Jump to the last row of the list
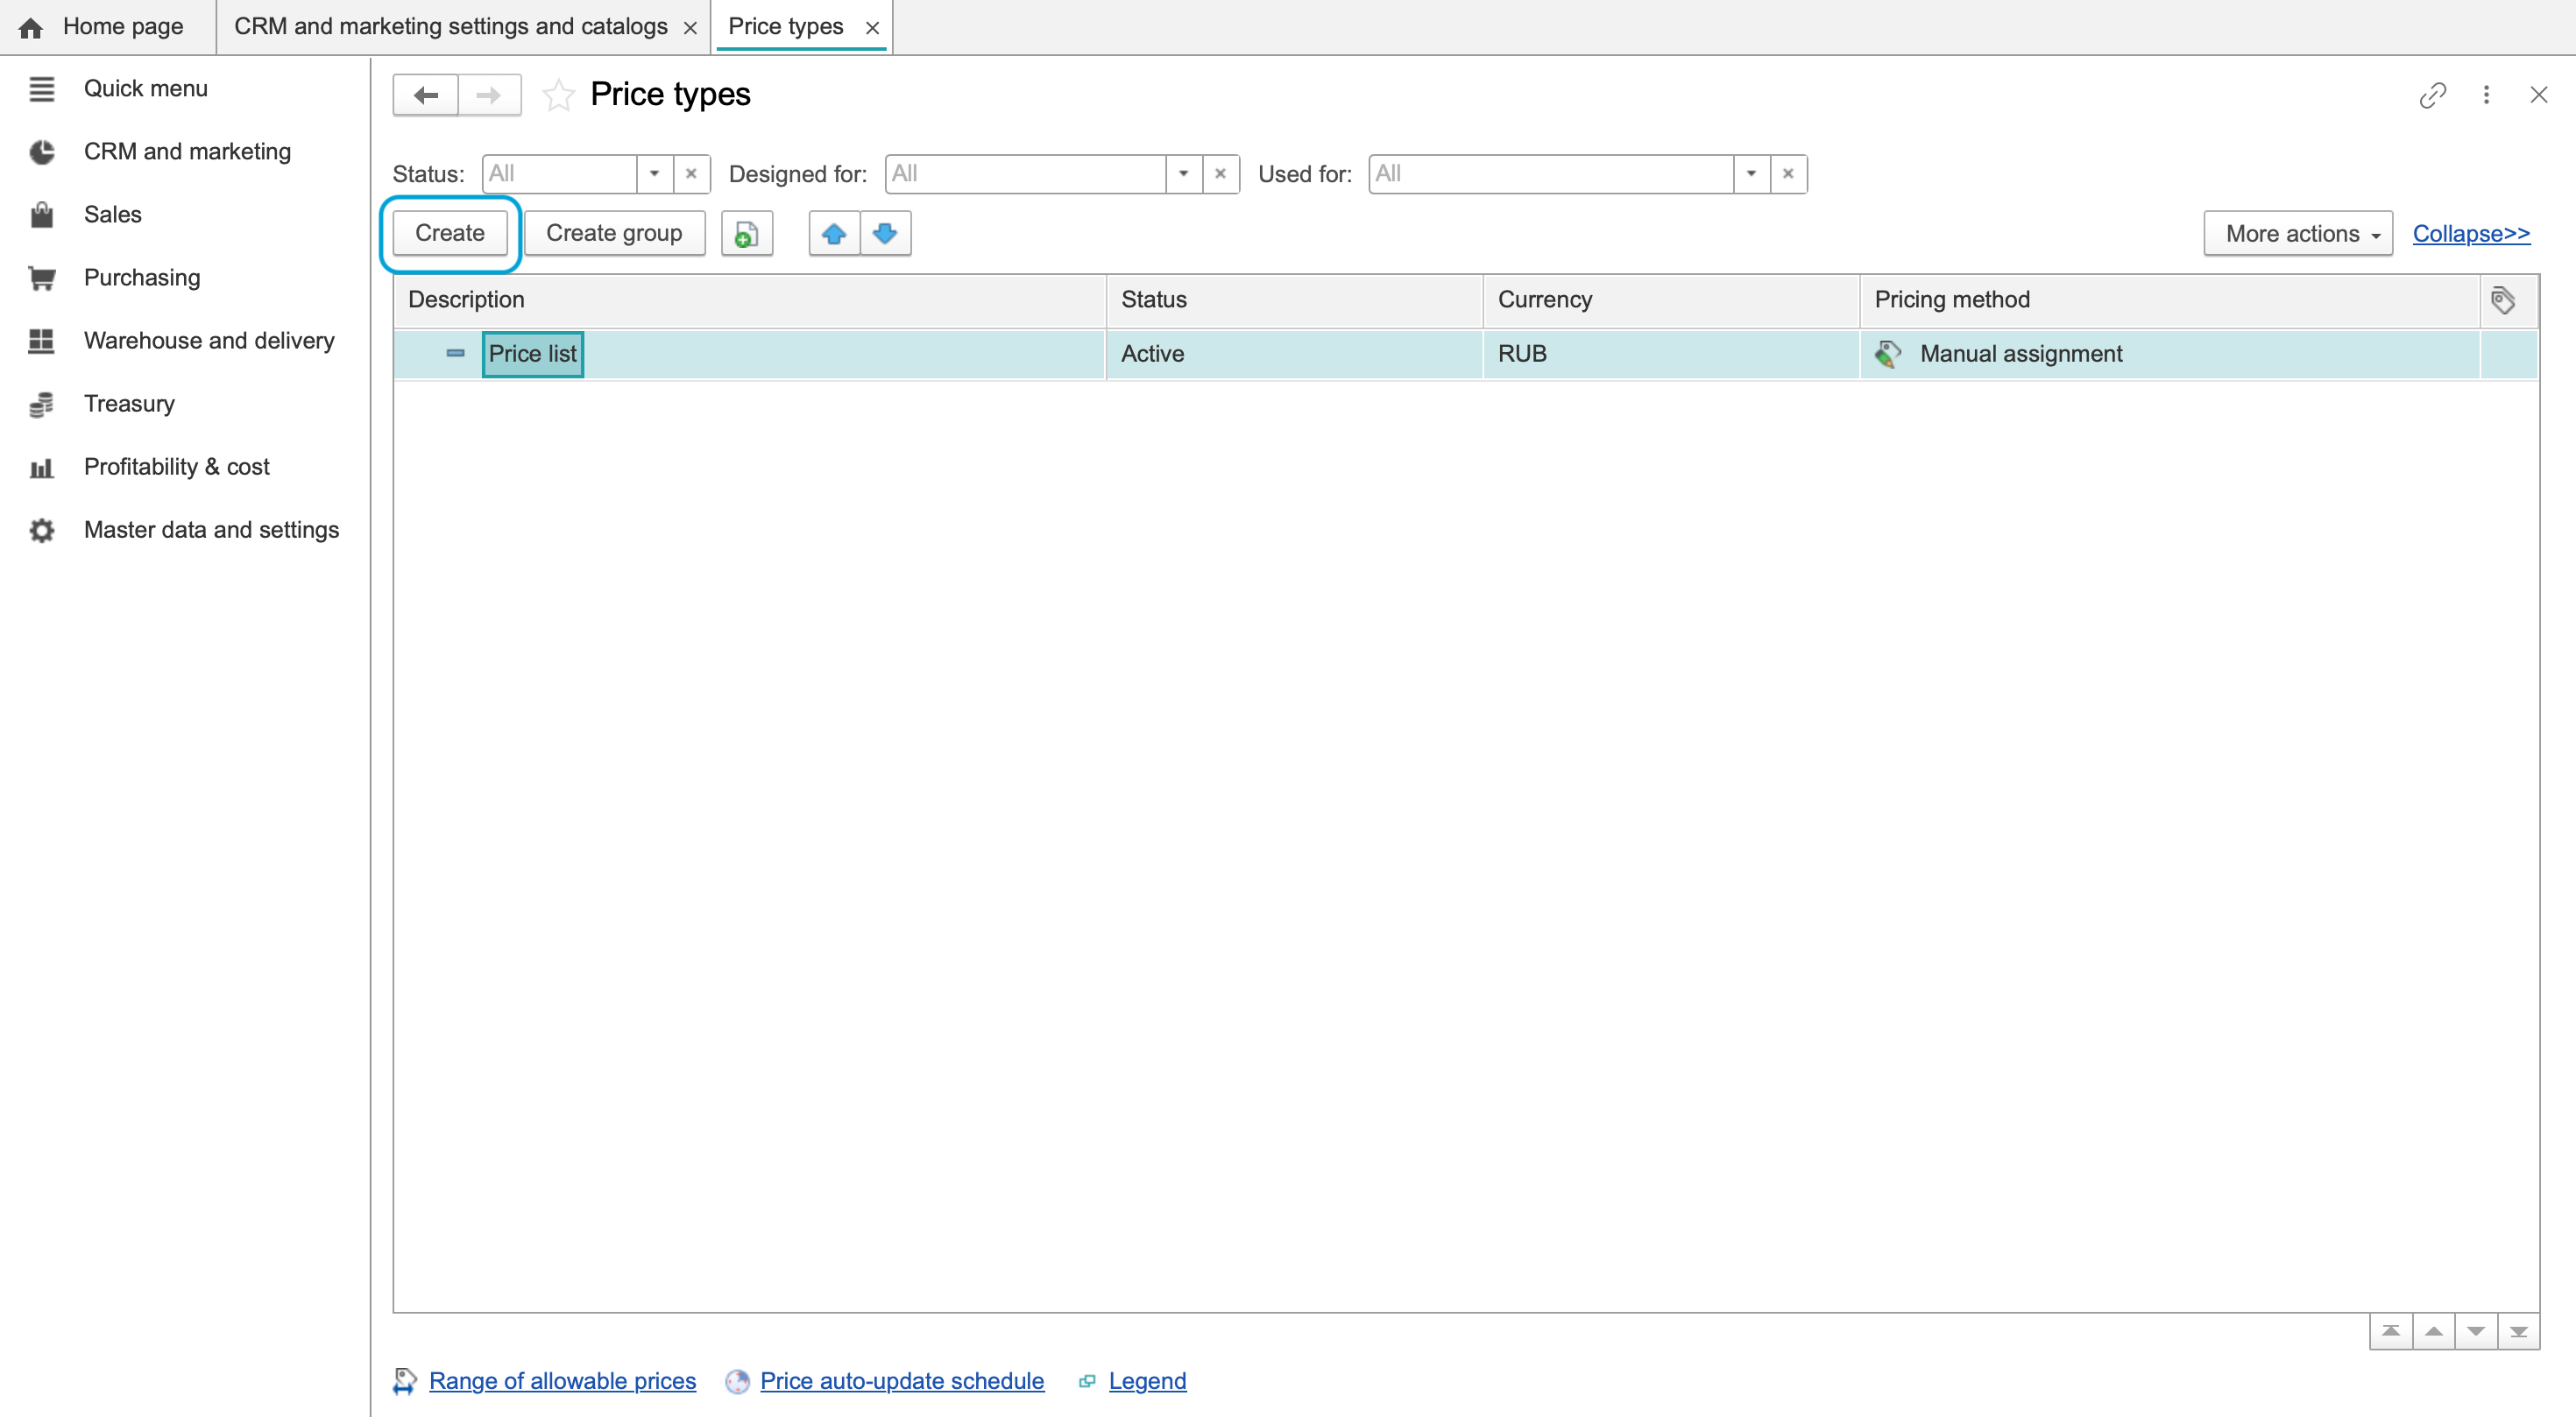Screen dimensions: 2576x1417 pos(2518,1331)
